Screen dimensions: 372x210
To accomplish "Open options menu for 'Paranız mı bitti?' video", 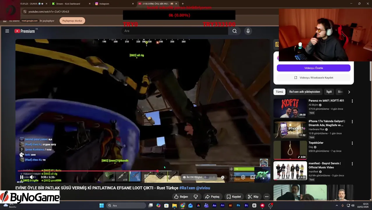I will (352, 101).
